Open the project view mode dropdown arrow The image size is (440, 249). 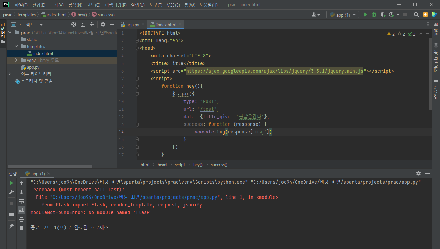tap(41, 25)
